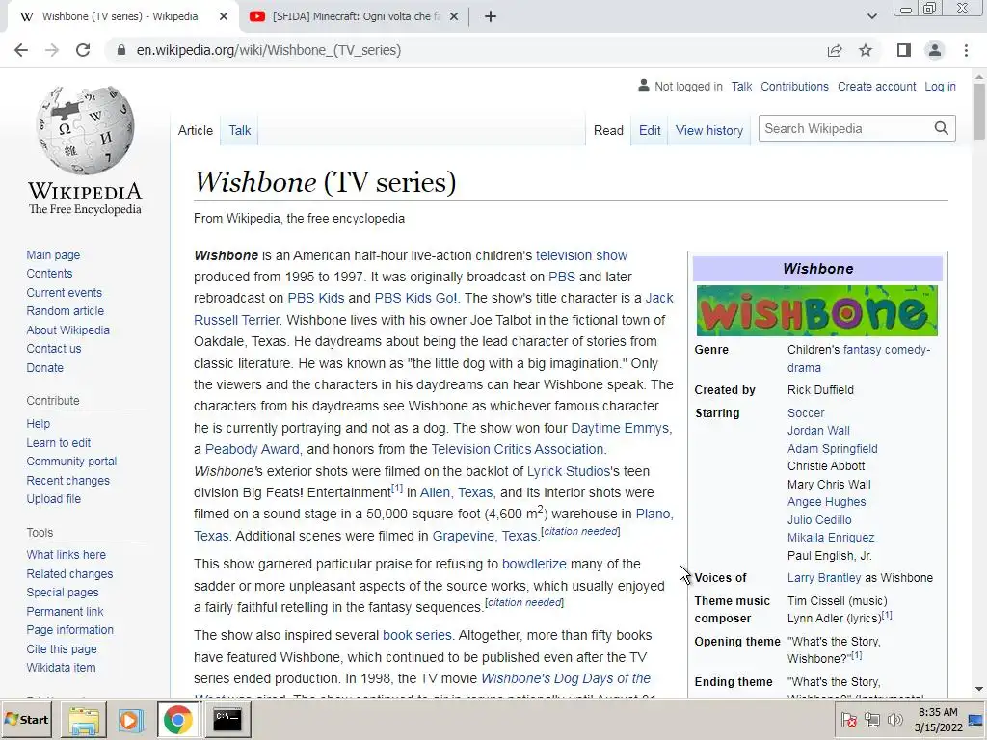
Task: Click the Peabody Award link
Action: pyautogui.click(x=252, y=449)
